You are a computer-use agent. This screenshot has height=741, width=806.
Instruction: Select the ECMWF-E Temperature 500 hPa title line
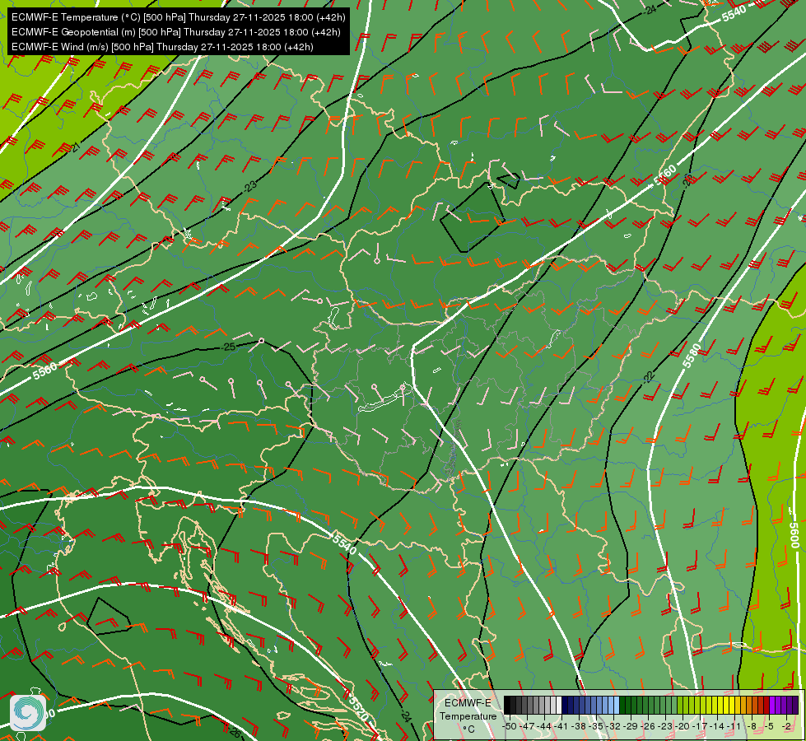(178, 17)
